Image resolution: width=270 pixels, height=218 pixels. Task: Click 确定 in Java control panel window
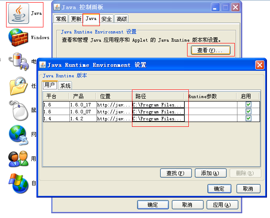pyautogui.click(x=153, y=205)
